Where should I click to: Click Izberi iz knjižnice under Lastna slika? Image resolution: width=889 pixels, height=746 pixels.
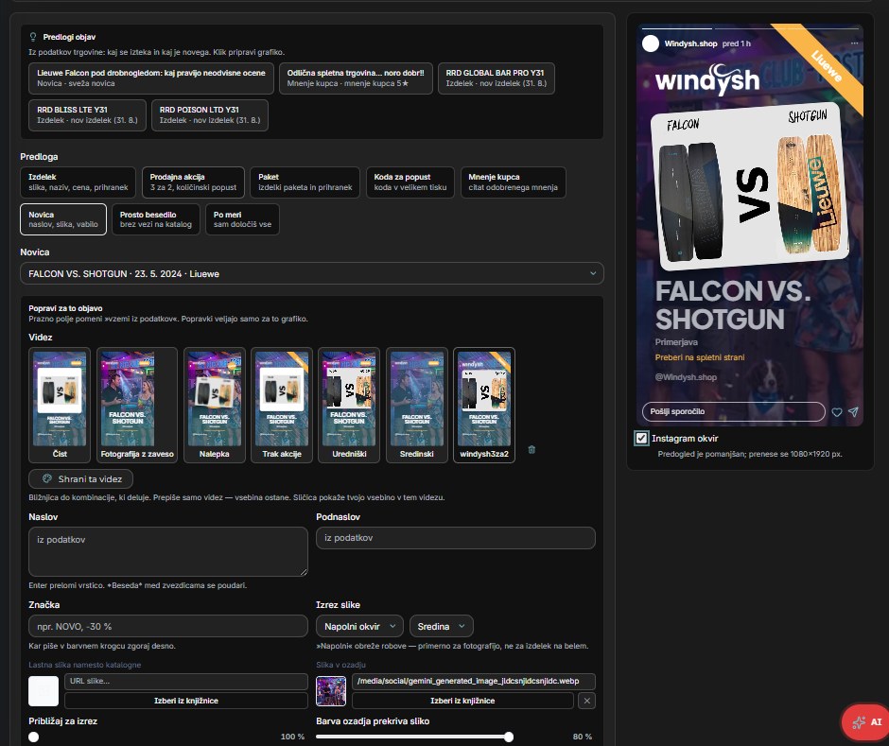click(186, 701)
